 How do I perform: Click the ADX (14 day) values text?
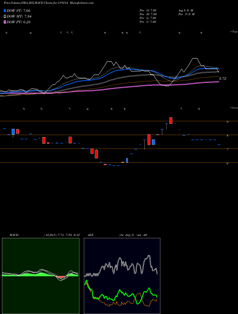click(x=132, y=235)
